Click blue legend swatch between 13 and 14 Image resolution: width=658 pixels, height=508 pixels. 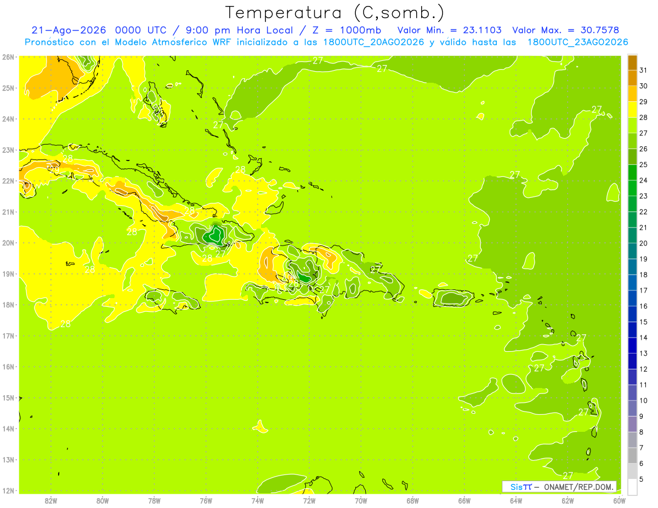(x=632, y=345)
